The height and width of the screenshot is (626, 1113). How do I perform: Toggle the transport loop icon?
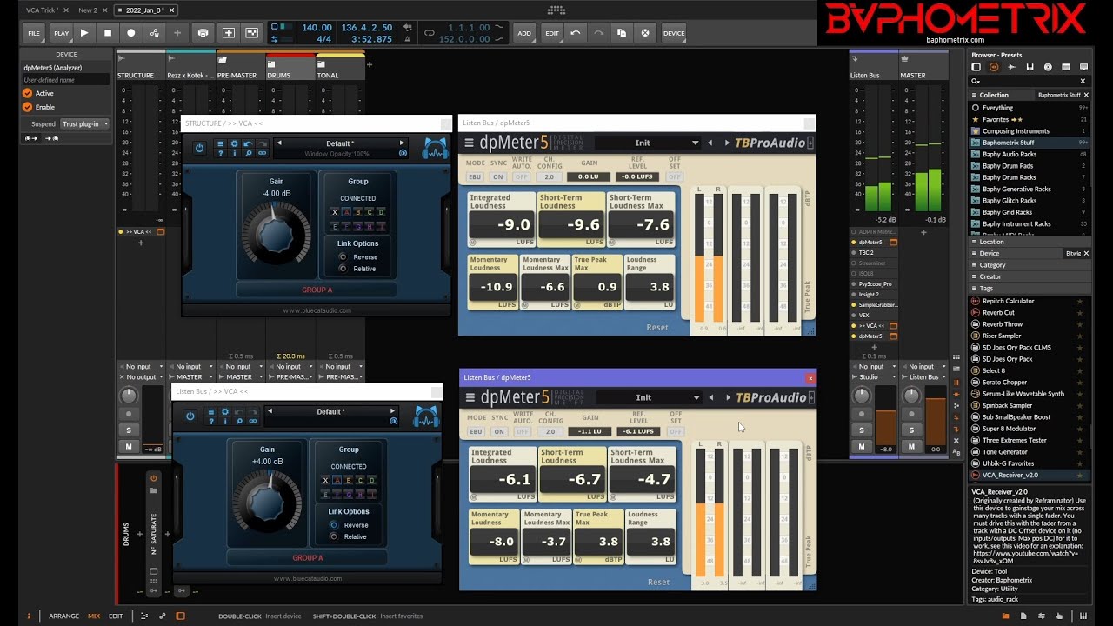429,33
